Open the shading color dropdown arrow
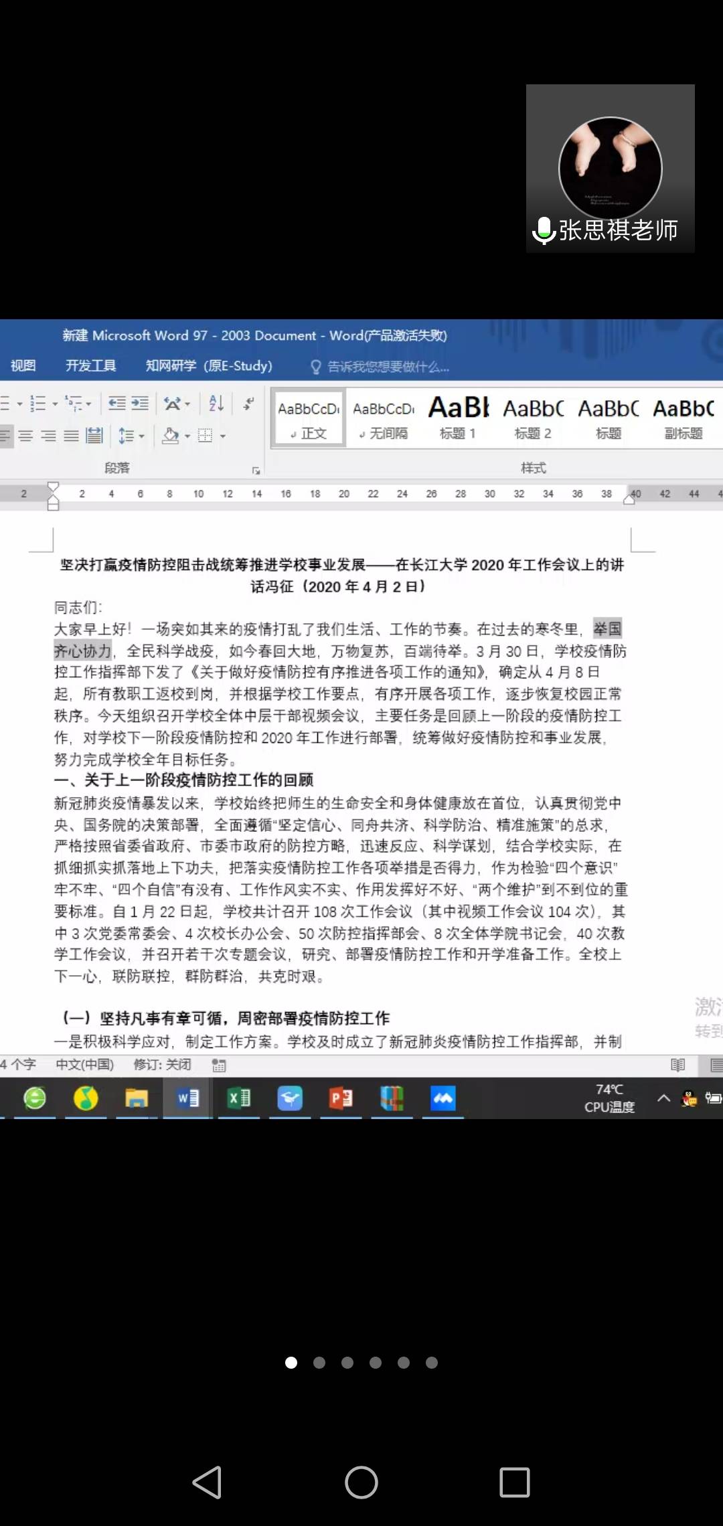The width and height of the screenshot is (723, 1526). point(187,436)
